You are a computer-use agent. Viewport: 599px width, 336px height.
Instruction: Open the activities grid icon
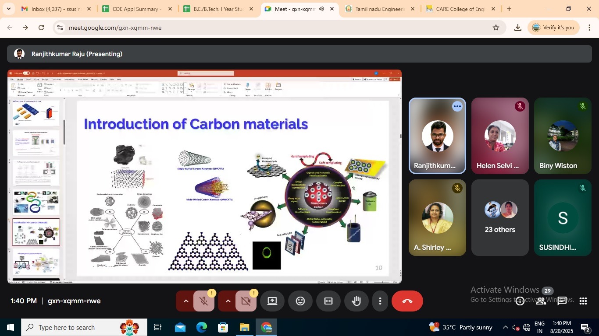point(583,301)
